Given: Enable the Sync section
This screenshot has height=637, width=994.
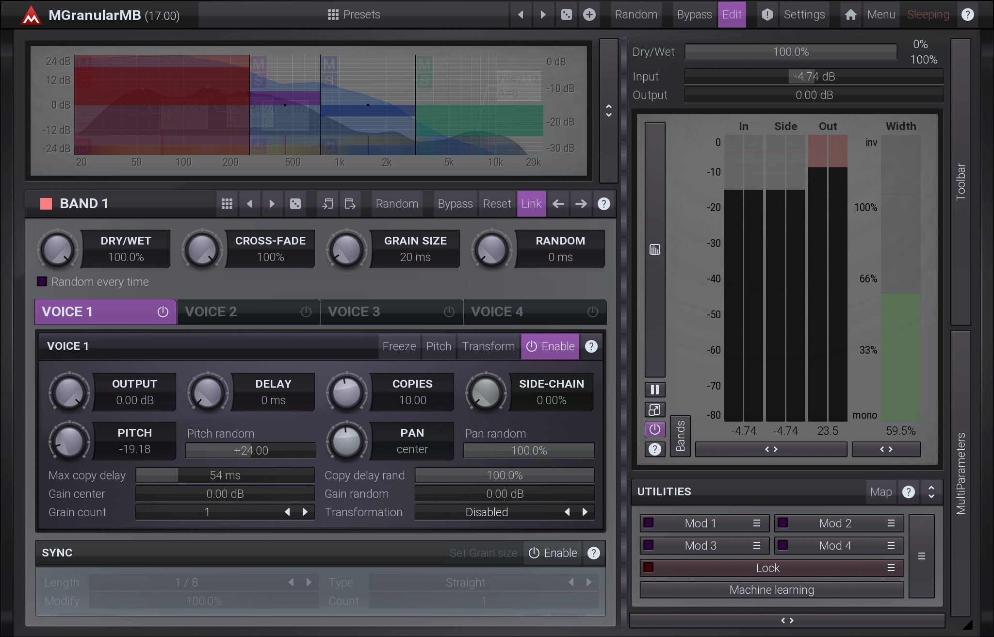Looking at the screenshot, I should pyautogui.click(x=553, y=553).
